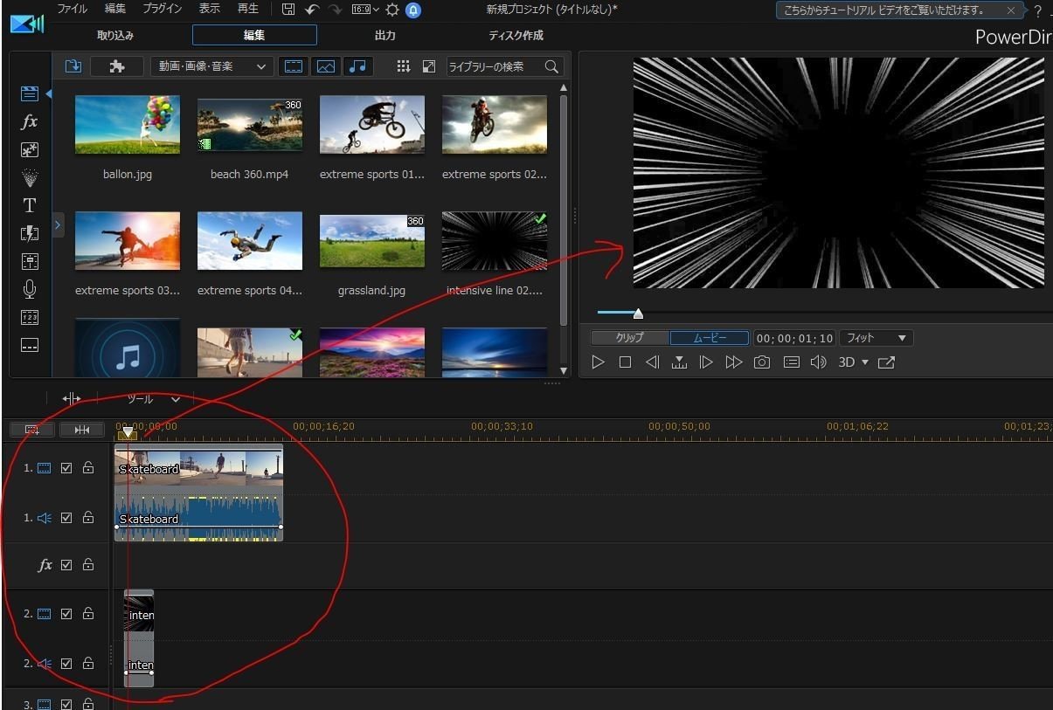Click the fit timeline to window button
This screenshot has height=710, width=1053.
[x=81, y=430]
